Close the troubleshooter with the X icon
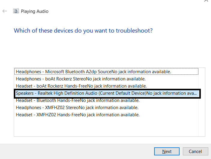 point(206,1)
